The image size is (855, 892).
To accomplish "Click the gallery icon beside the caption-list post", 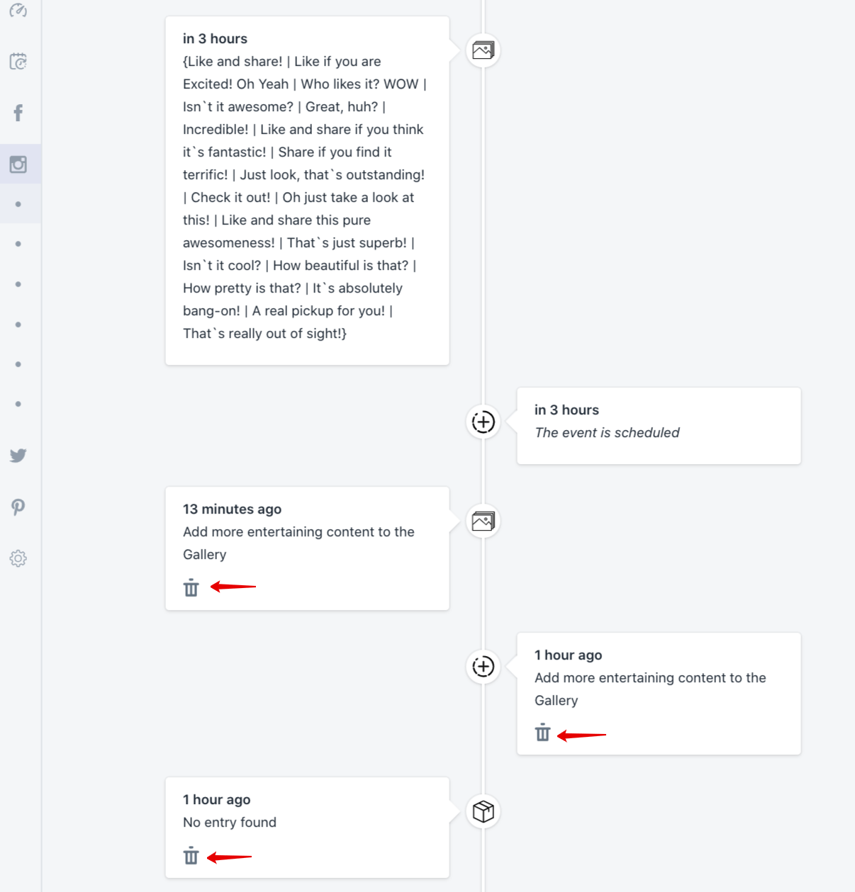I will point(484,51).
